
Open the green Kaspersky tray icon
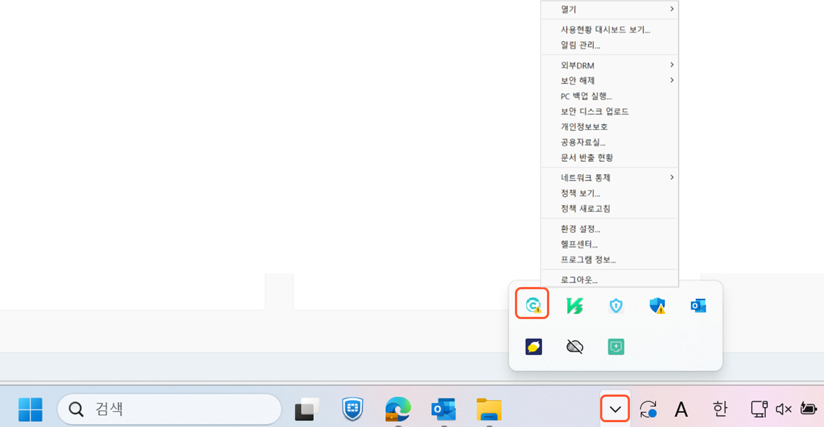click(x=574, y=305)
